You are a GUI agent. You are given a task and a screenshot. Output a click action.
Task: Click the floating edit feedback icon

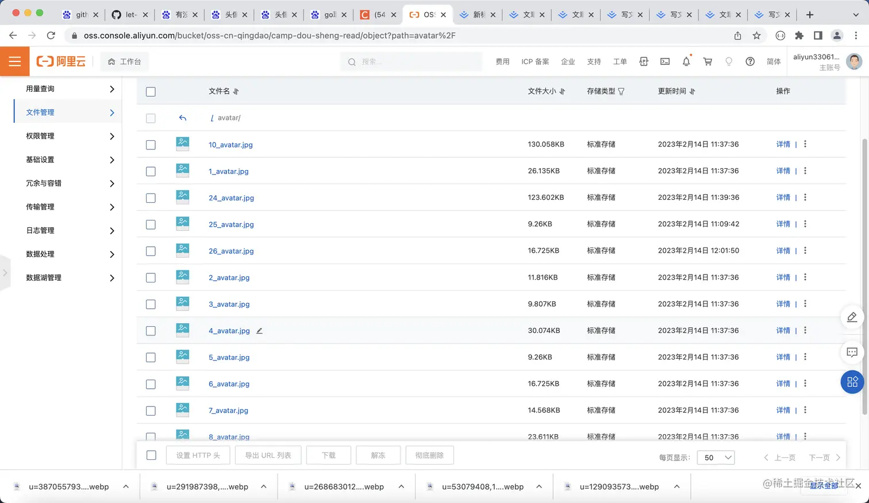pos(852,317)
